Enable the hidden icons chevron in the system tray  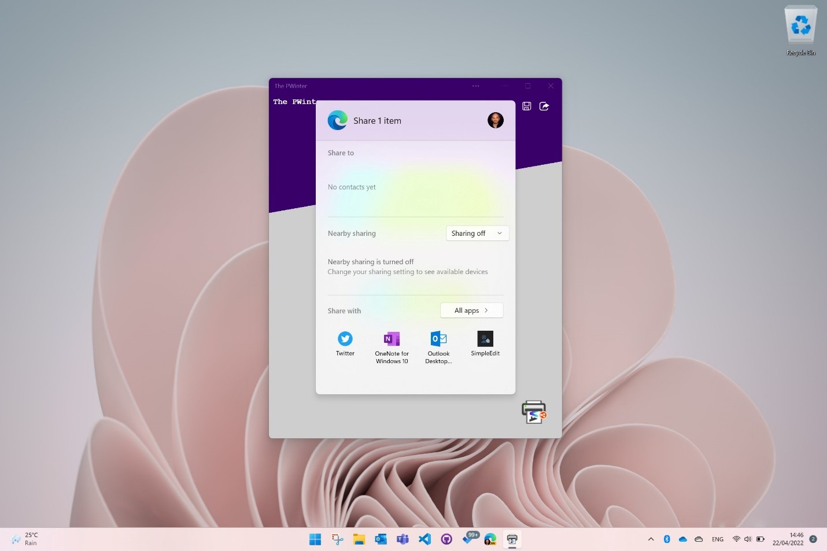[651, 539]
